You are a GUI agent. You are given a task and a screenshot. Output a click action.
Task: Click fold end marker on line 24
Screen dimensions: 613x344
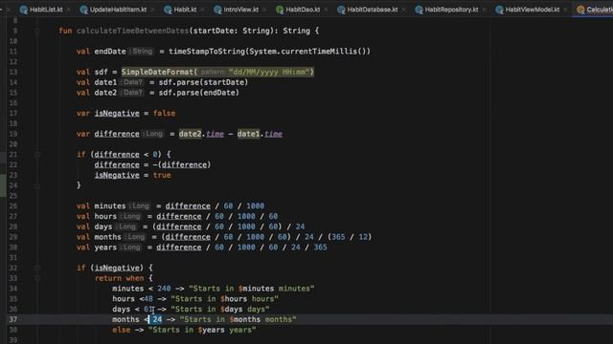[37, 185]
